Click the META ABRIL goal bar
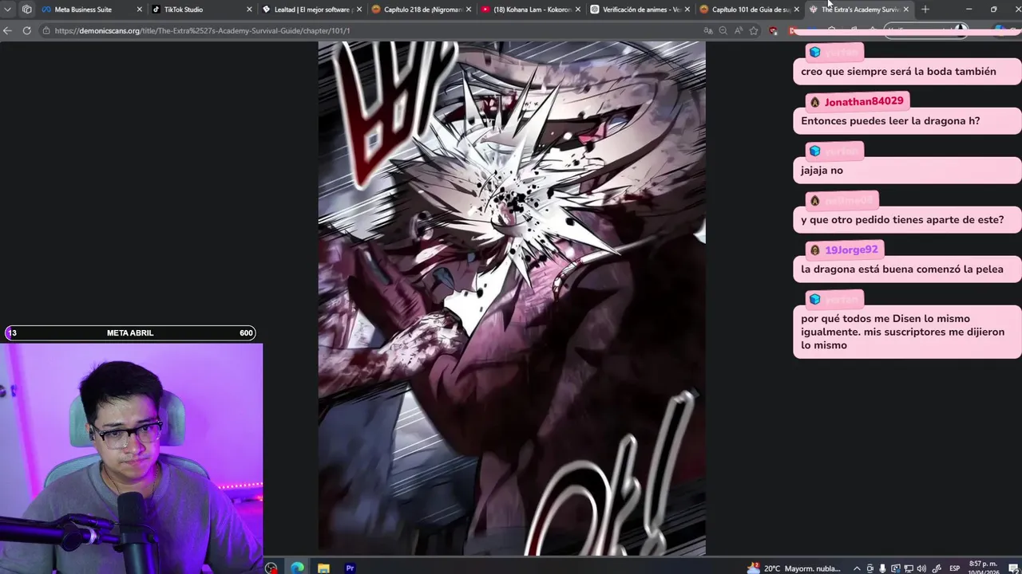This screenshot has width=1022, height=574. click(x=130, y=333)
